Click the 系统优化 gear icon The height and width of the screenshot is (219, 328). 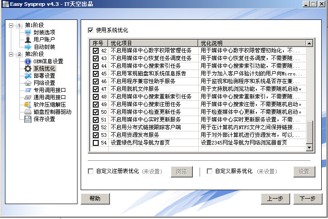pos(28,69)
